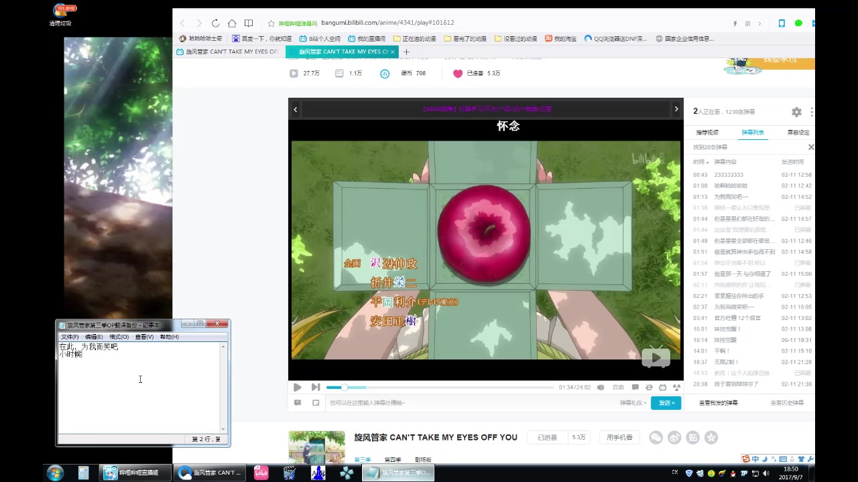Sort by 发送时间 column header

coord(792,162)
